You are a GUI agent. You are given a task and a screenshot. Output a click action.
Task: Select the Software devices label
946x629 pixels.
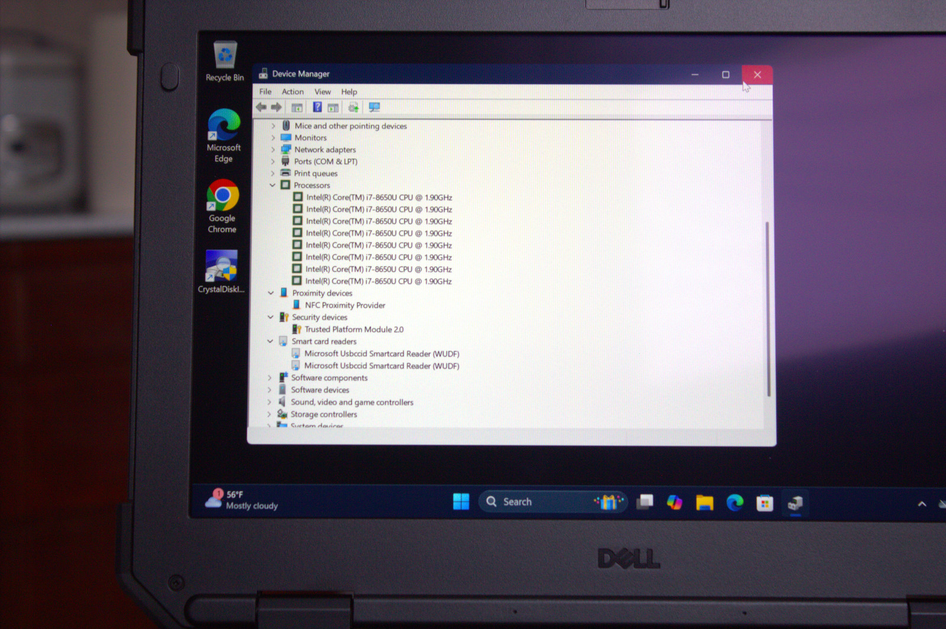point(320,390)
